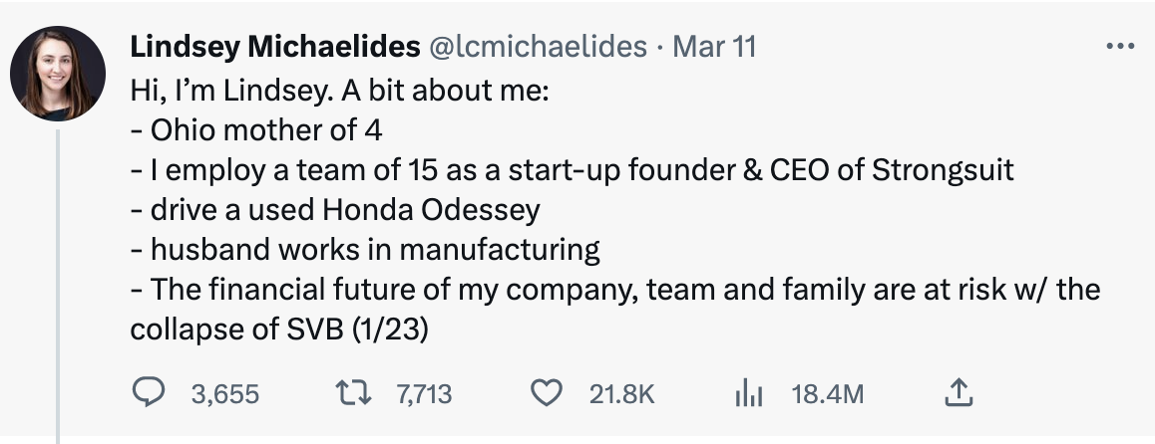This screenshot has width=1155, height=444.
Task: Click the 3,655 replies count
Action: (x=224, y=394)
